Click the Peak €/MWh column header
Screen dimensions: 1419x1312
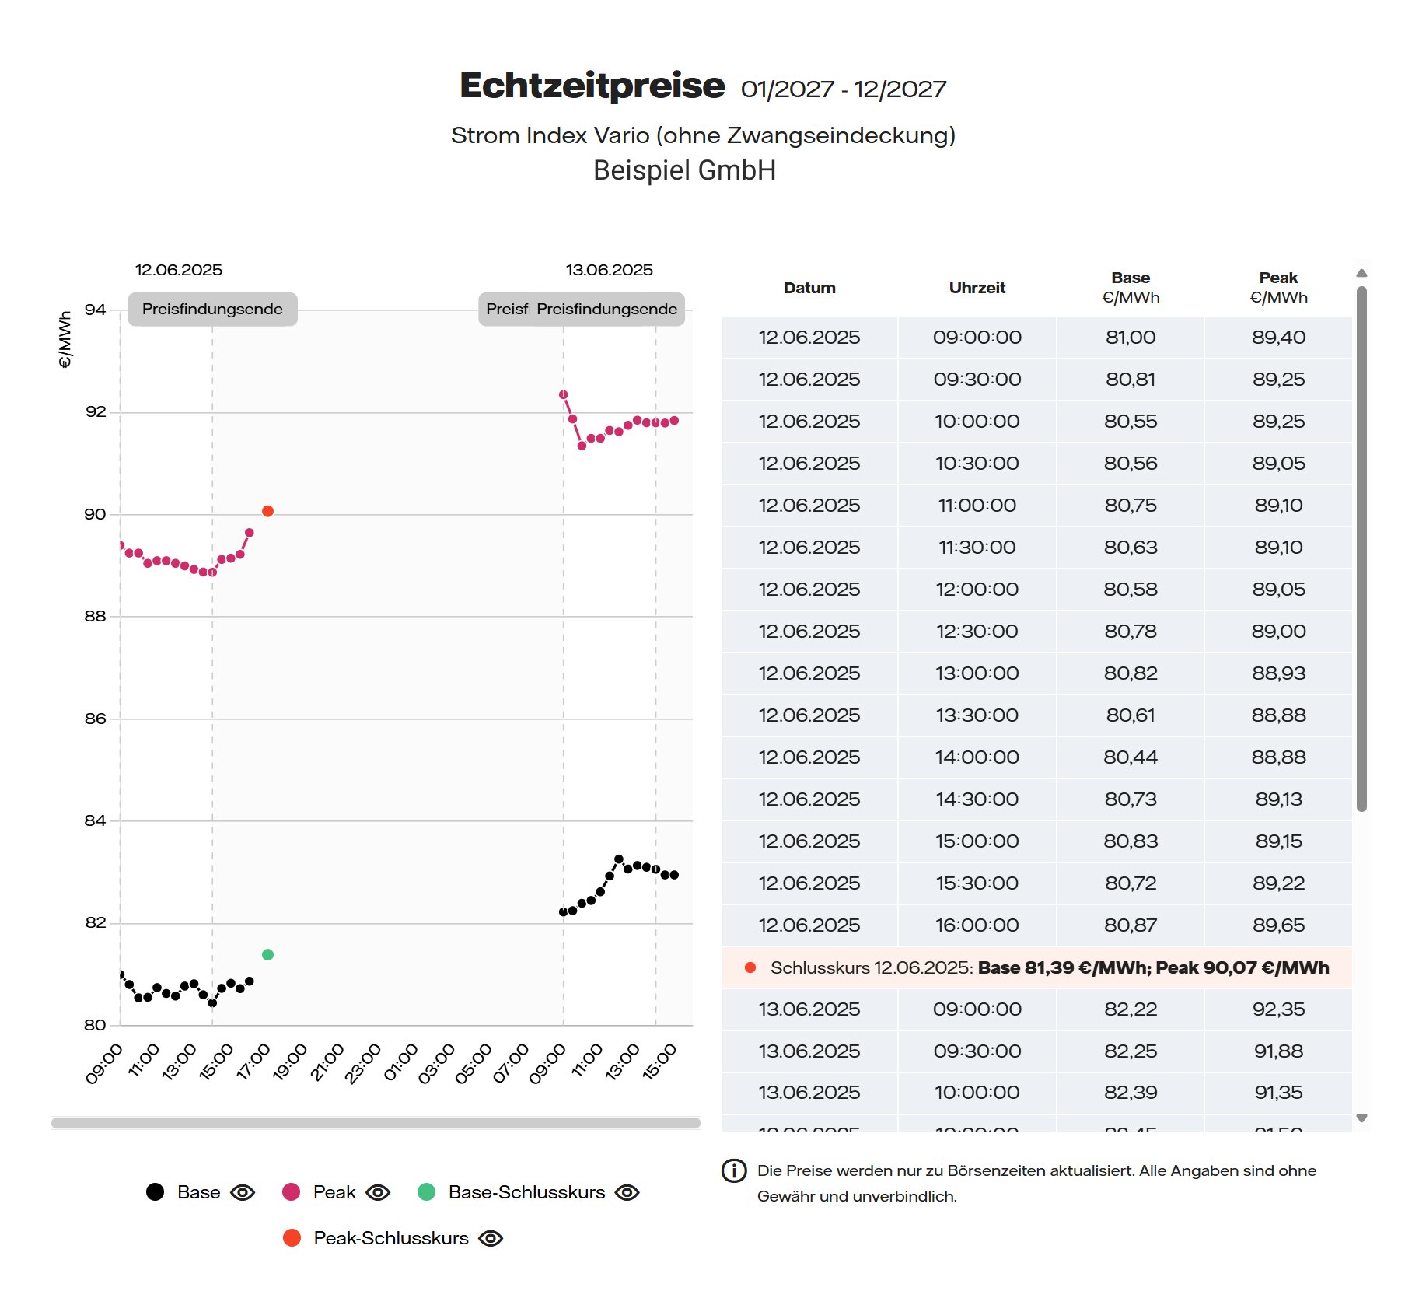click(1278, 288)
